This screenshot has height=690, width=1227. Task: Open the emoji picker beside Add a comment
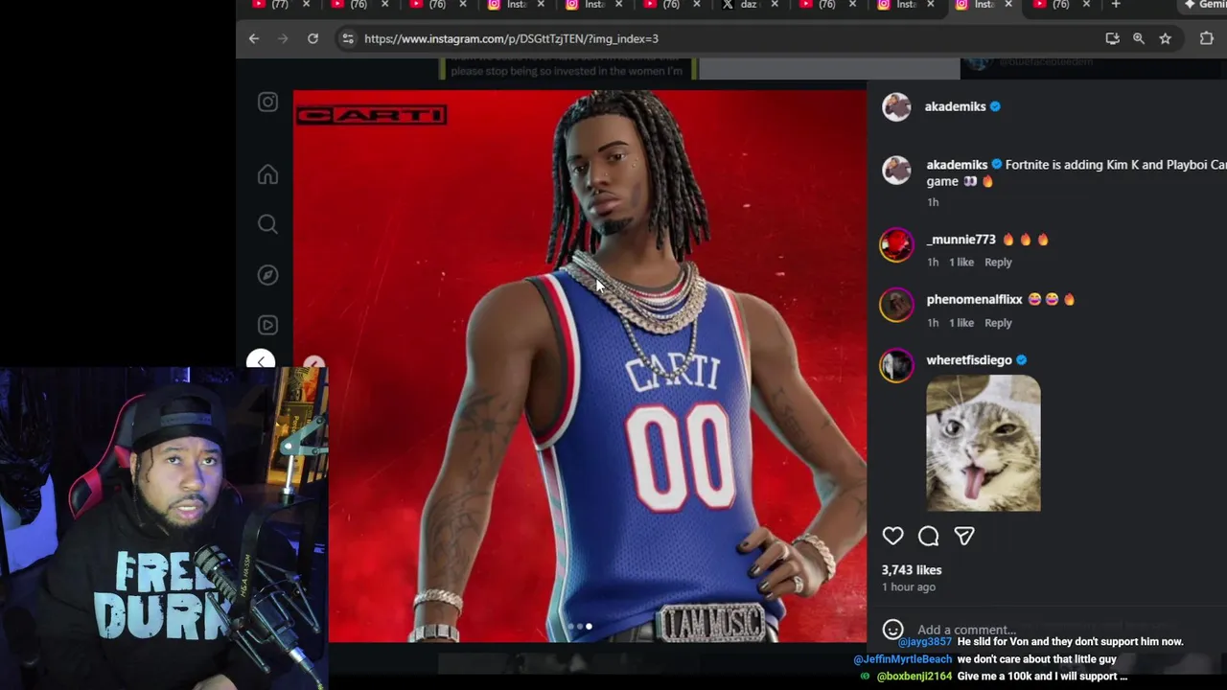pyautogui.click(x=892, y=630)
